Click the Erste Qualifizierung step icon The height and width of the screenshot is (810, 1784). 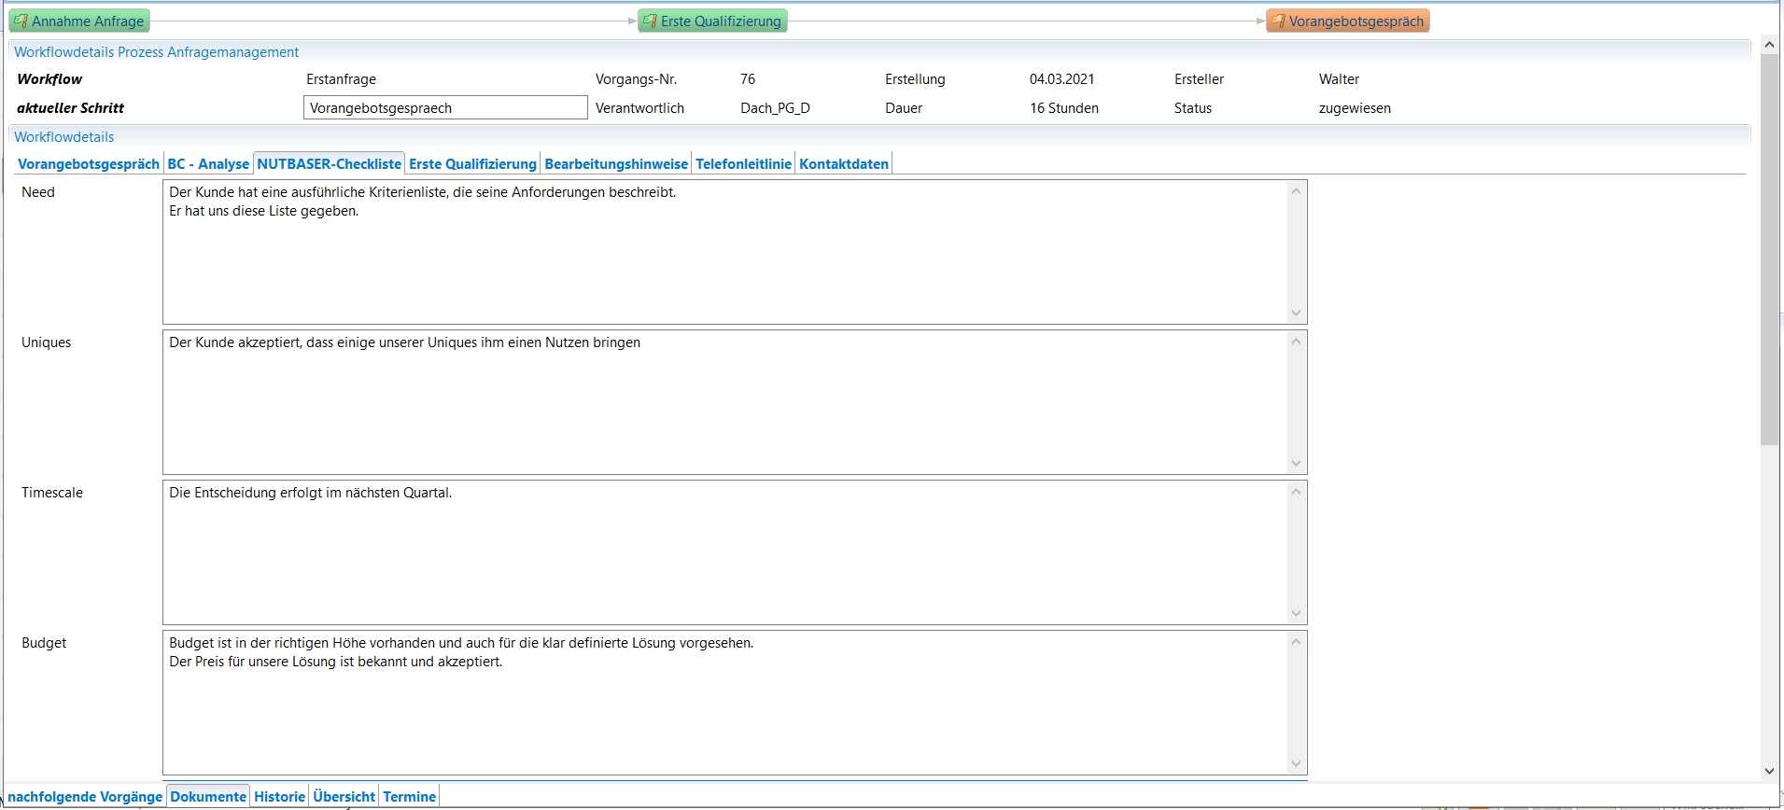[x=650, y=21]
